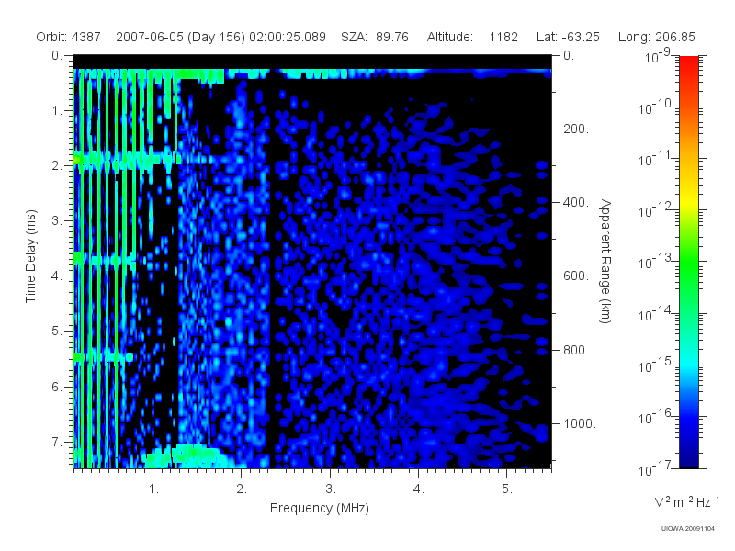This screenshot has height=551, width=735.
Task: Click the '5.' tick on the frequency axis
Action: pyautogui.click(x=507, y=489)
